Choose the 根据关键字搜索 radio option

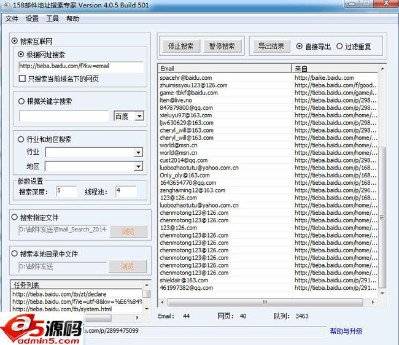point(21,101)
